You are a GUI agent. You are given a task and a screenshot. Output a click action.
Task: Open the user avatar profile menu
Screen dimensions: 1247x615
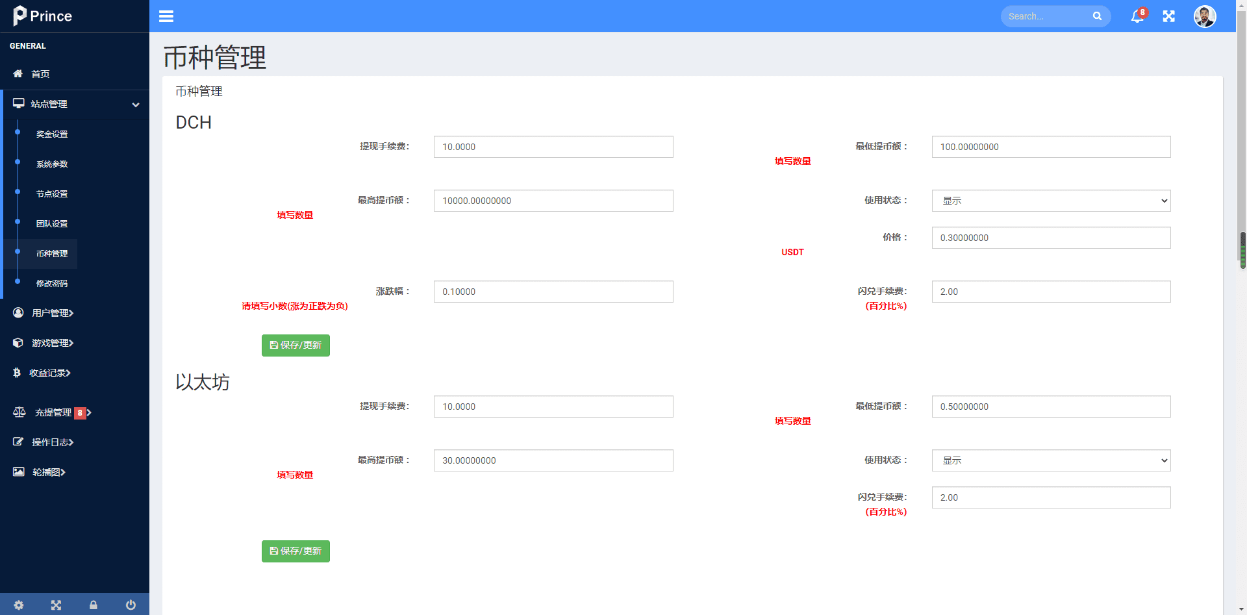1204,16
